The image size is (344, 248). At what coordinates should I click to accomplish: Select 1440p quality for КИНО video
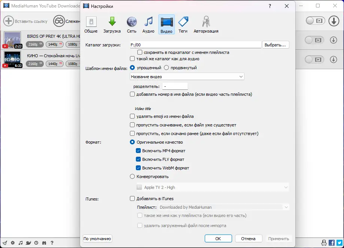tap(55, 64)
